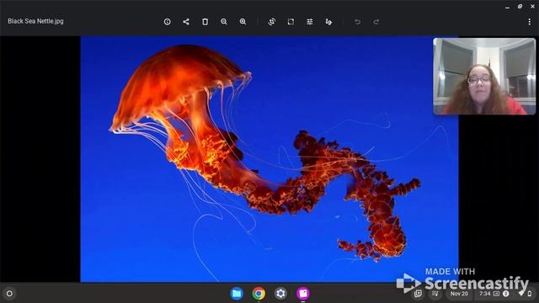
Task: Zoom out of the jellyfish photo
Action: click(224, 22)
